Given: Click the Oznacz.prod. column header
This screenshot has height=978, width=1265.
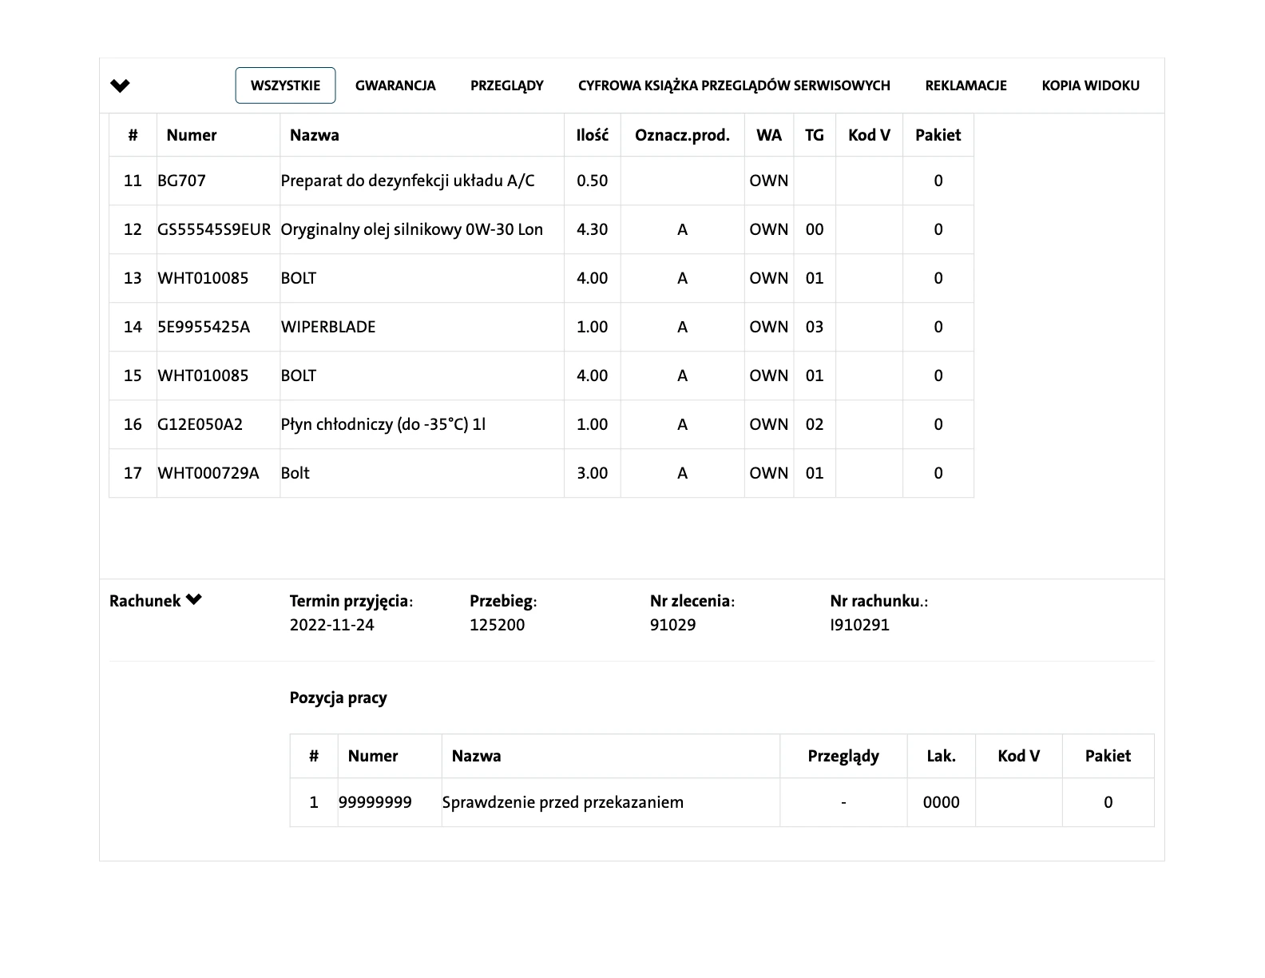Looking at the screenshot, I should (682, 135).
